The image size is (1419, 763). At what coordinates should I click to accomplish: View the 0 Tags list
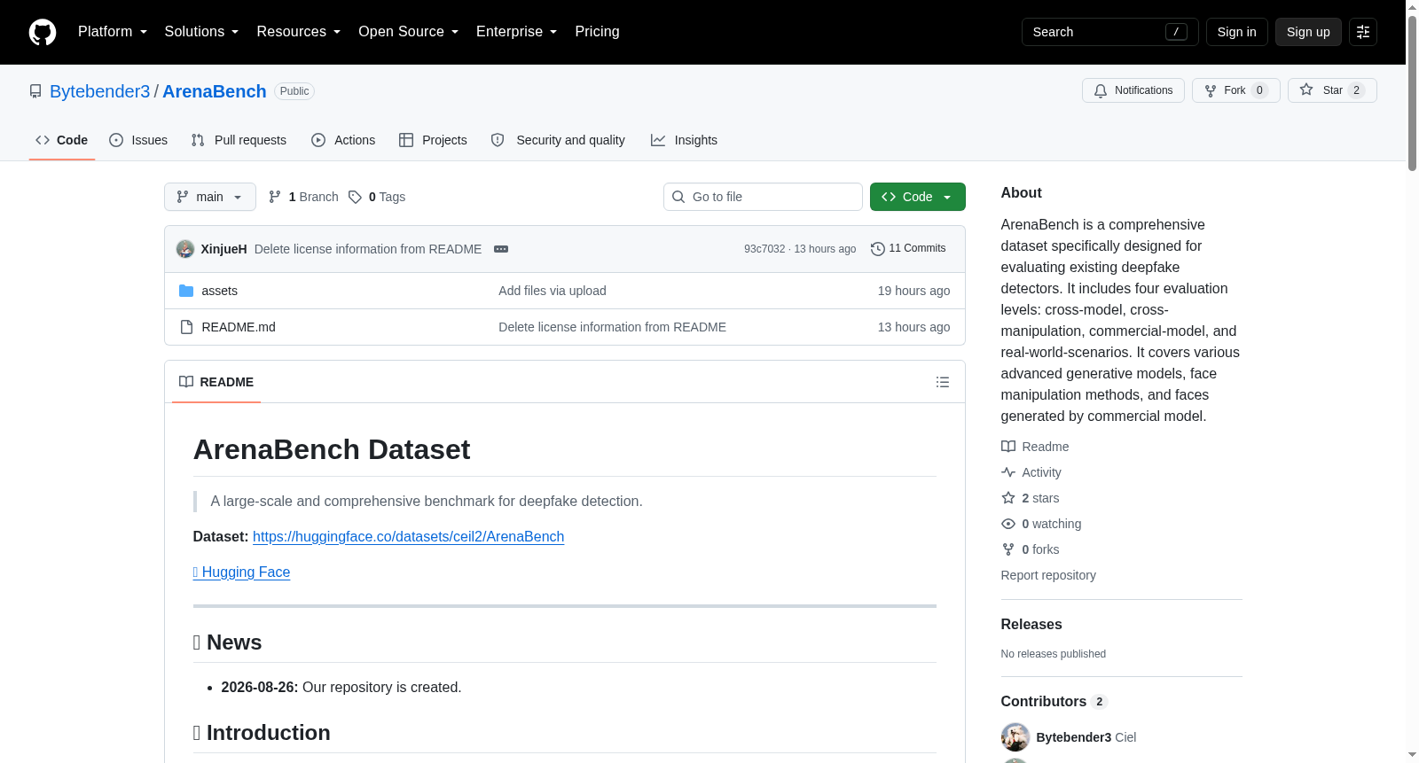click(x=377, y=197)
